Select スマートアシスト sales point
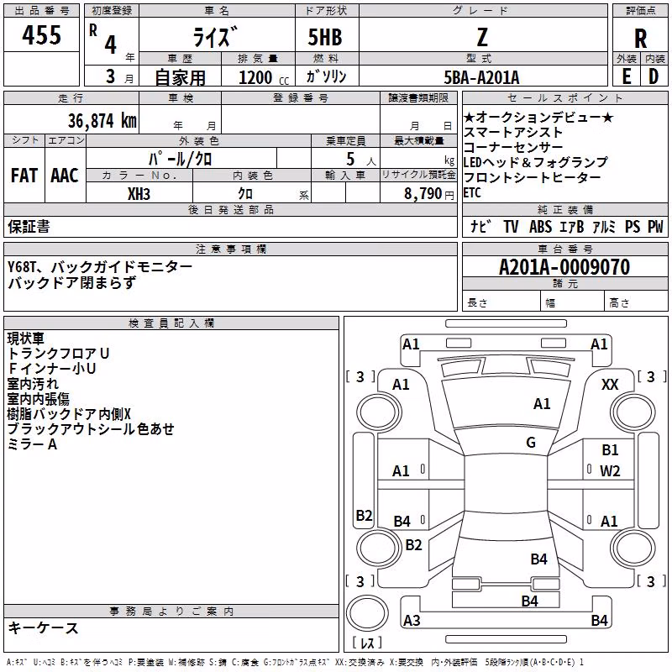The height and width of the screenshot is (672, 672). pos(513,132)
